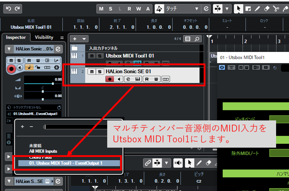Open lower editor auto-scroll dropdown arrow
Screen dimensions: 289x191
166,163
